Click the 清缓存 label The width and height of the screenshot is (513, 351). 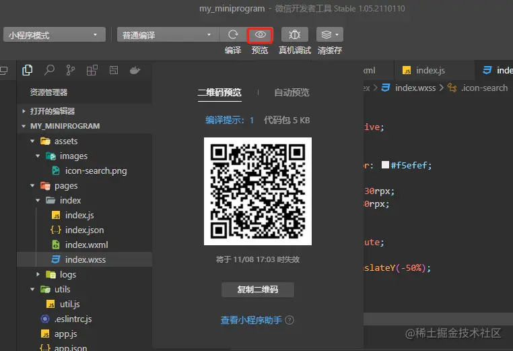[x=330, y=51]
